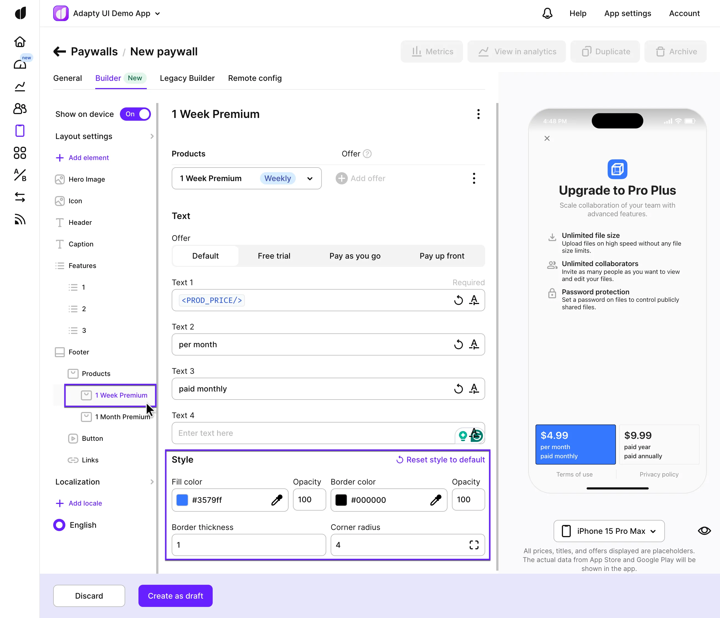Open the three-dot menu beside 1 Week Premium title
This screenshot has width=720, height=618.
[479, 114]
